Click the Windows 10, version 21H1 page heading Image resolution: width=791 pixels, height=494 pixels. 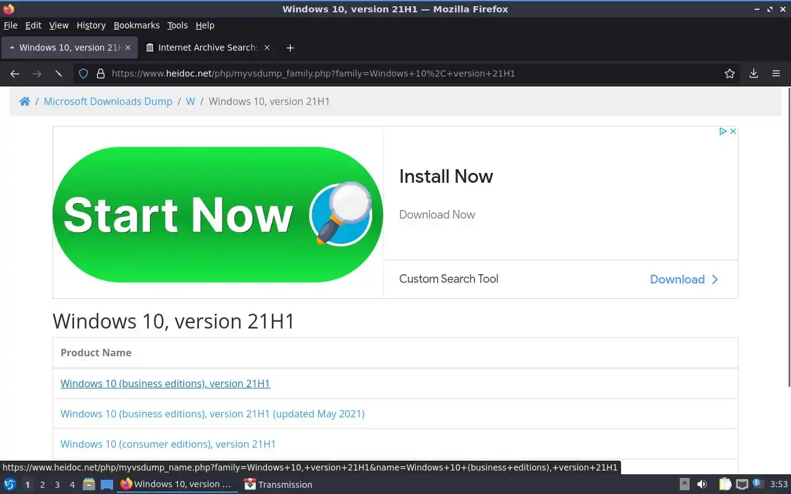click(x=174, y=321)
